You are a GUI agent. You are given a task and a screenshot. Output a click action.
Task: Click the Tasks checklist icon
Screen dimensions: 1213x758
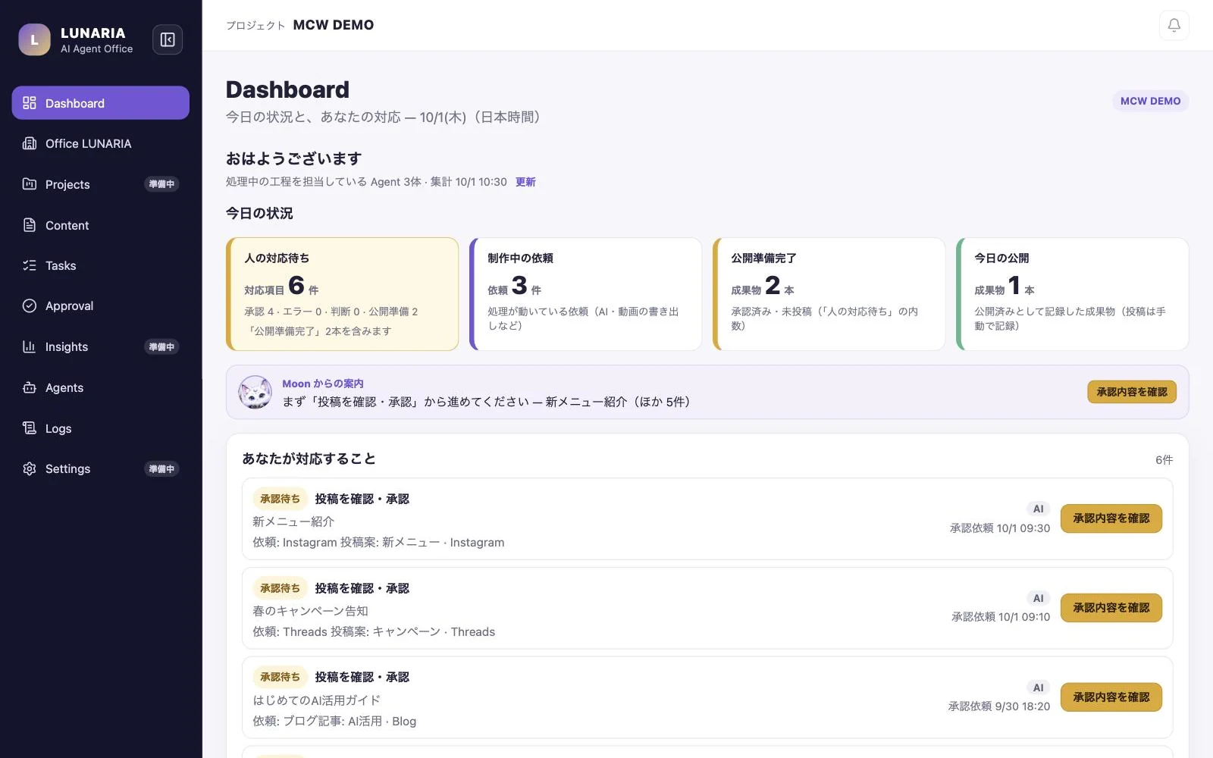point(30,265)
